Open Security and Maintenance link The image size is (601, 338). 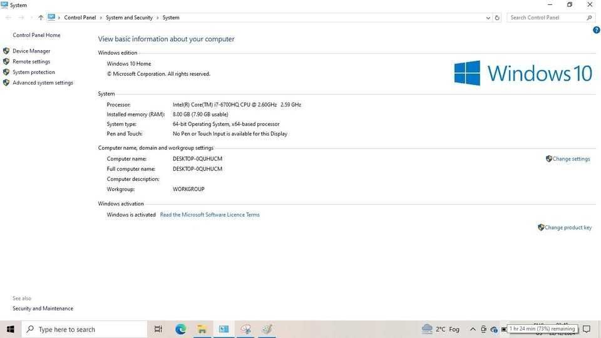point(43,309)
